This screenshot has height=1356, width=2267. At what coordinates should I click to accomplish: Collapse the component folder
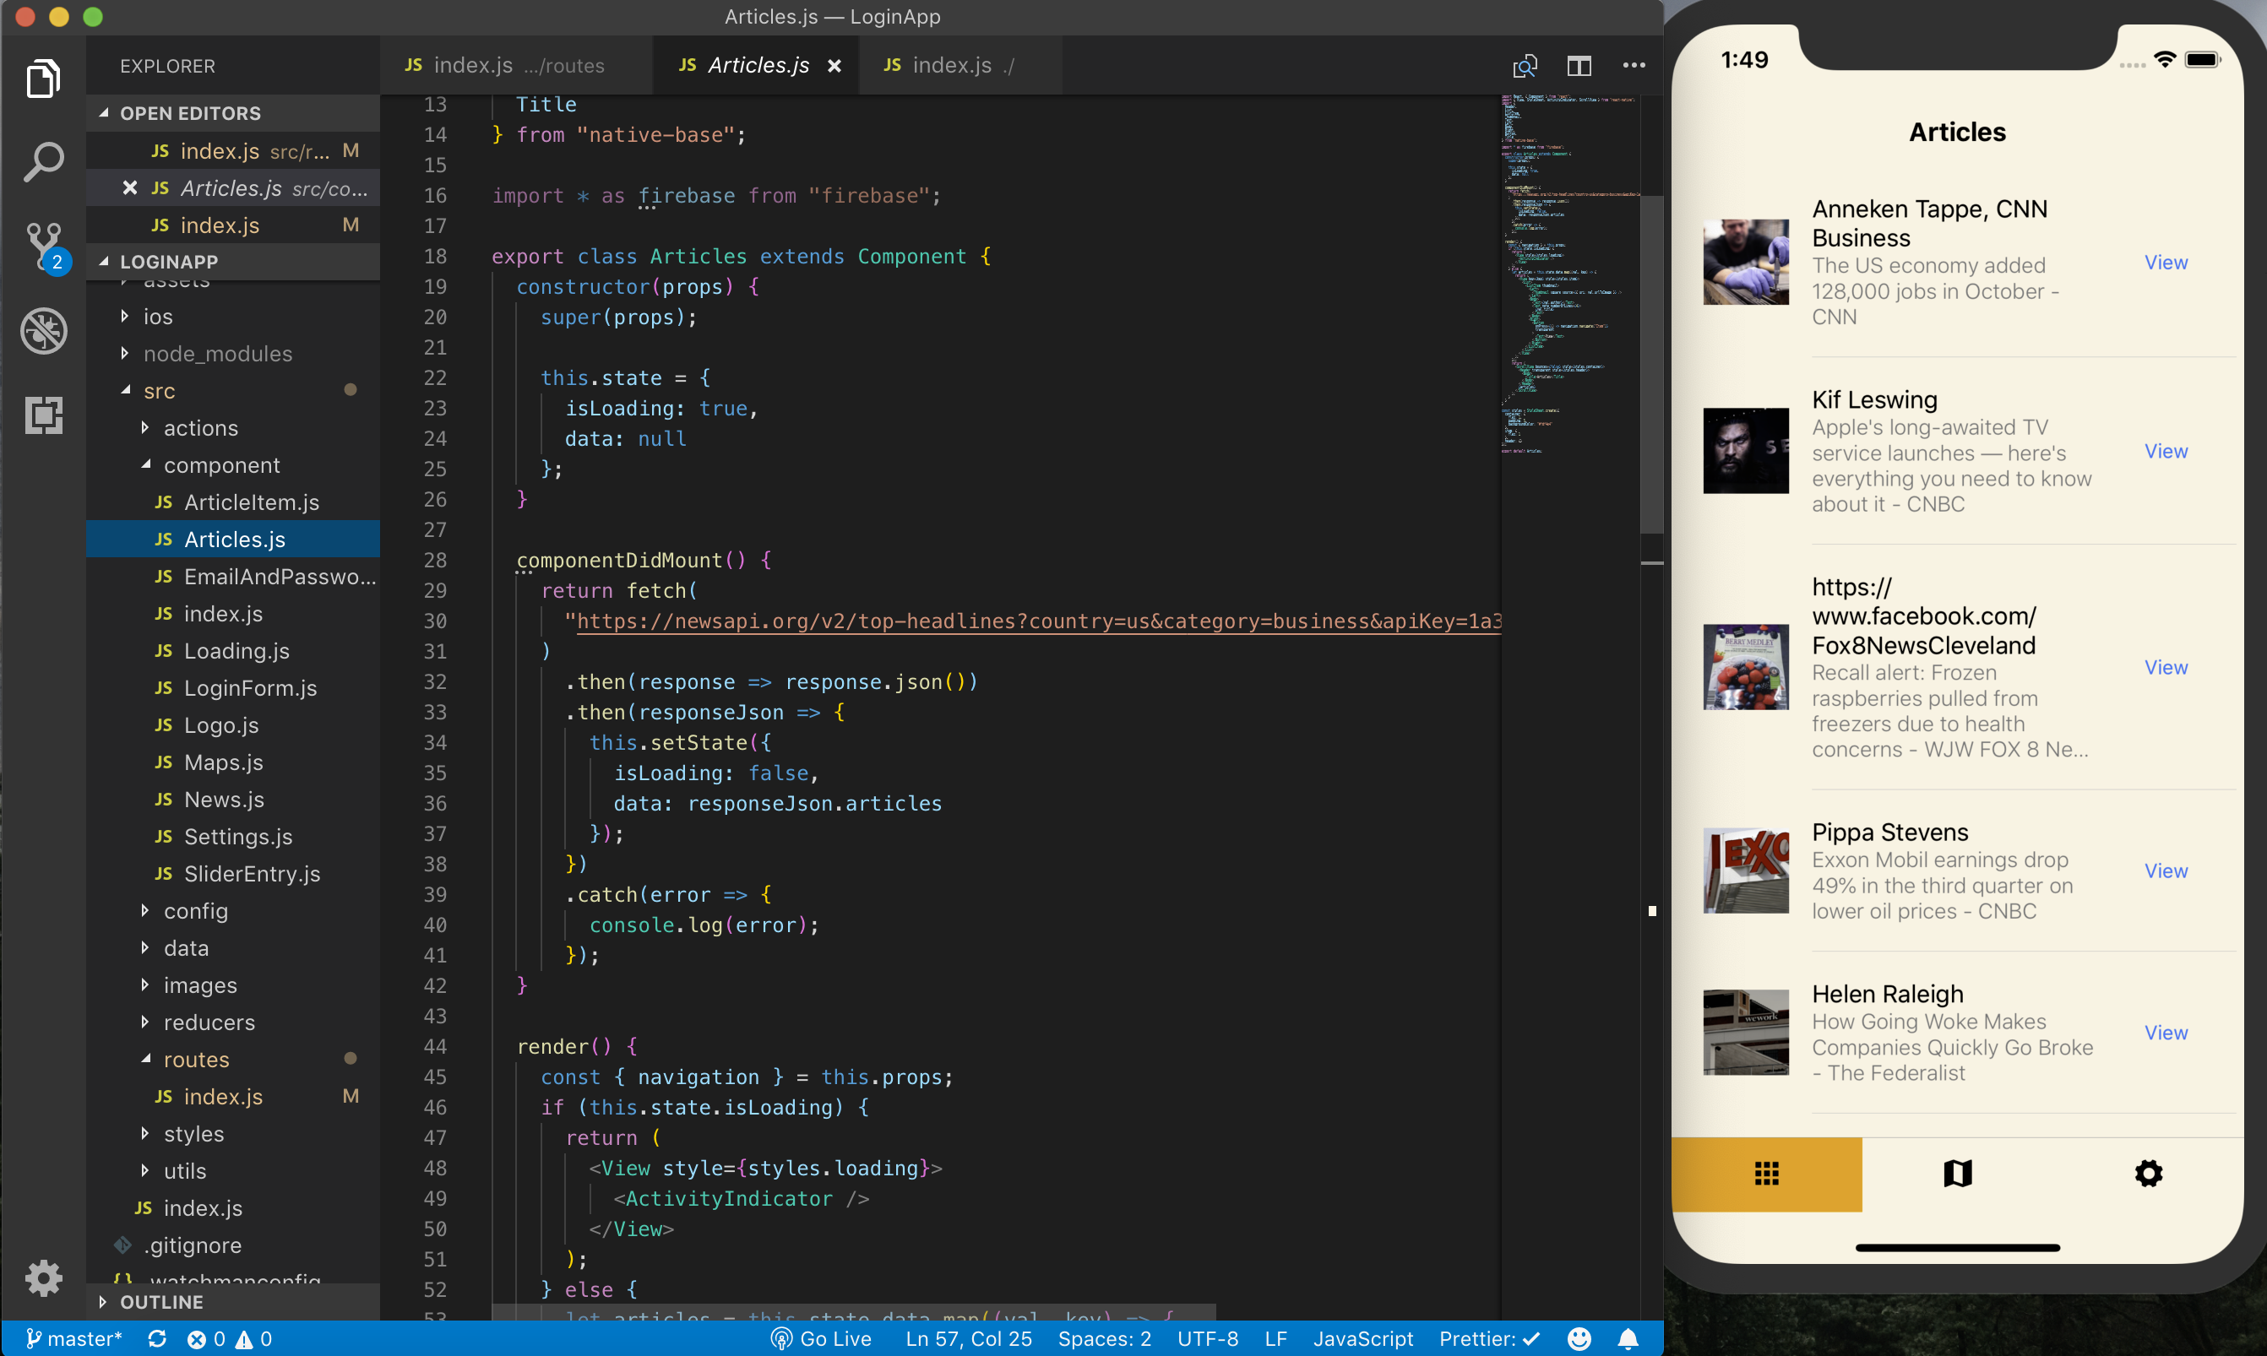tap(221, 465)
